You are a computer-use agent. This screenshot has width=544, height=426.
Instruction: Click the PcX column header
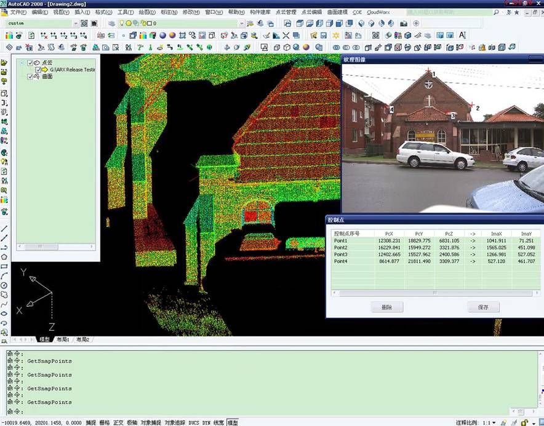390,234
